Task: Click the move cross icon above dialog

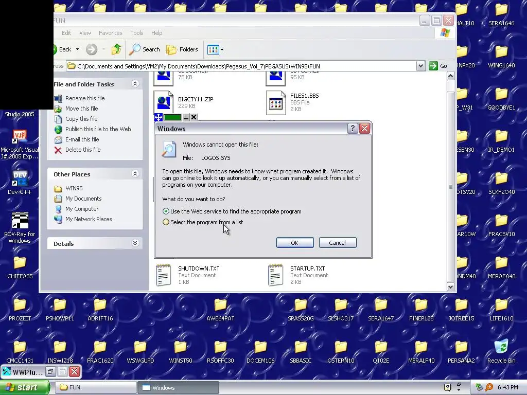Action: [x=159, y=117]
